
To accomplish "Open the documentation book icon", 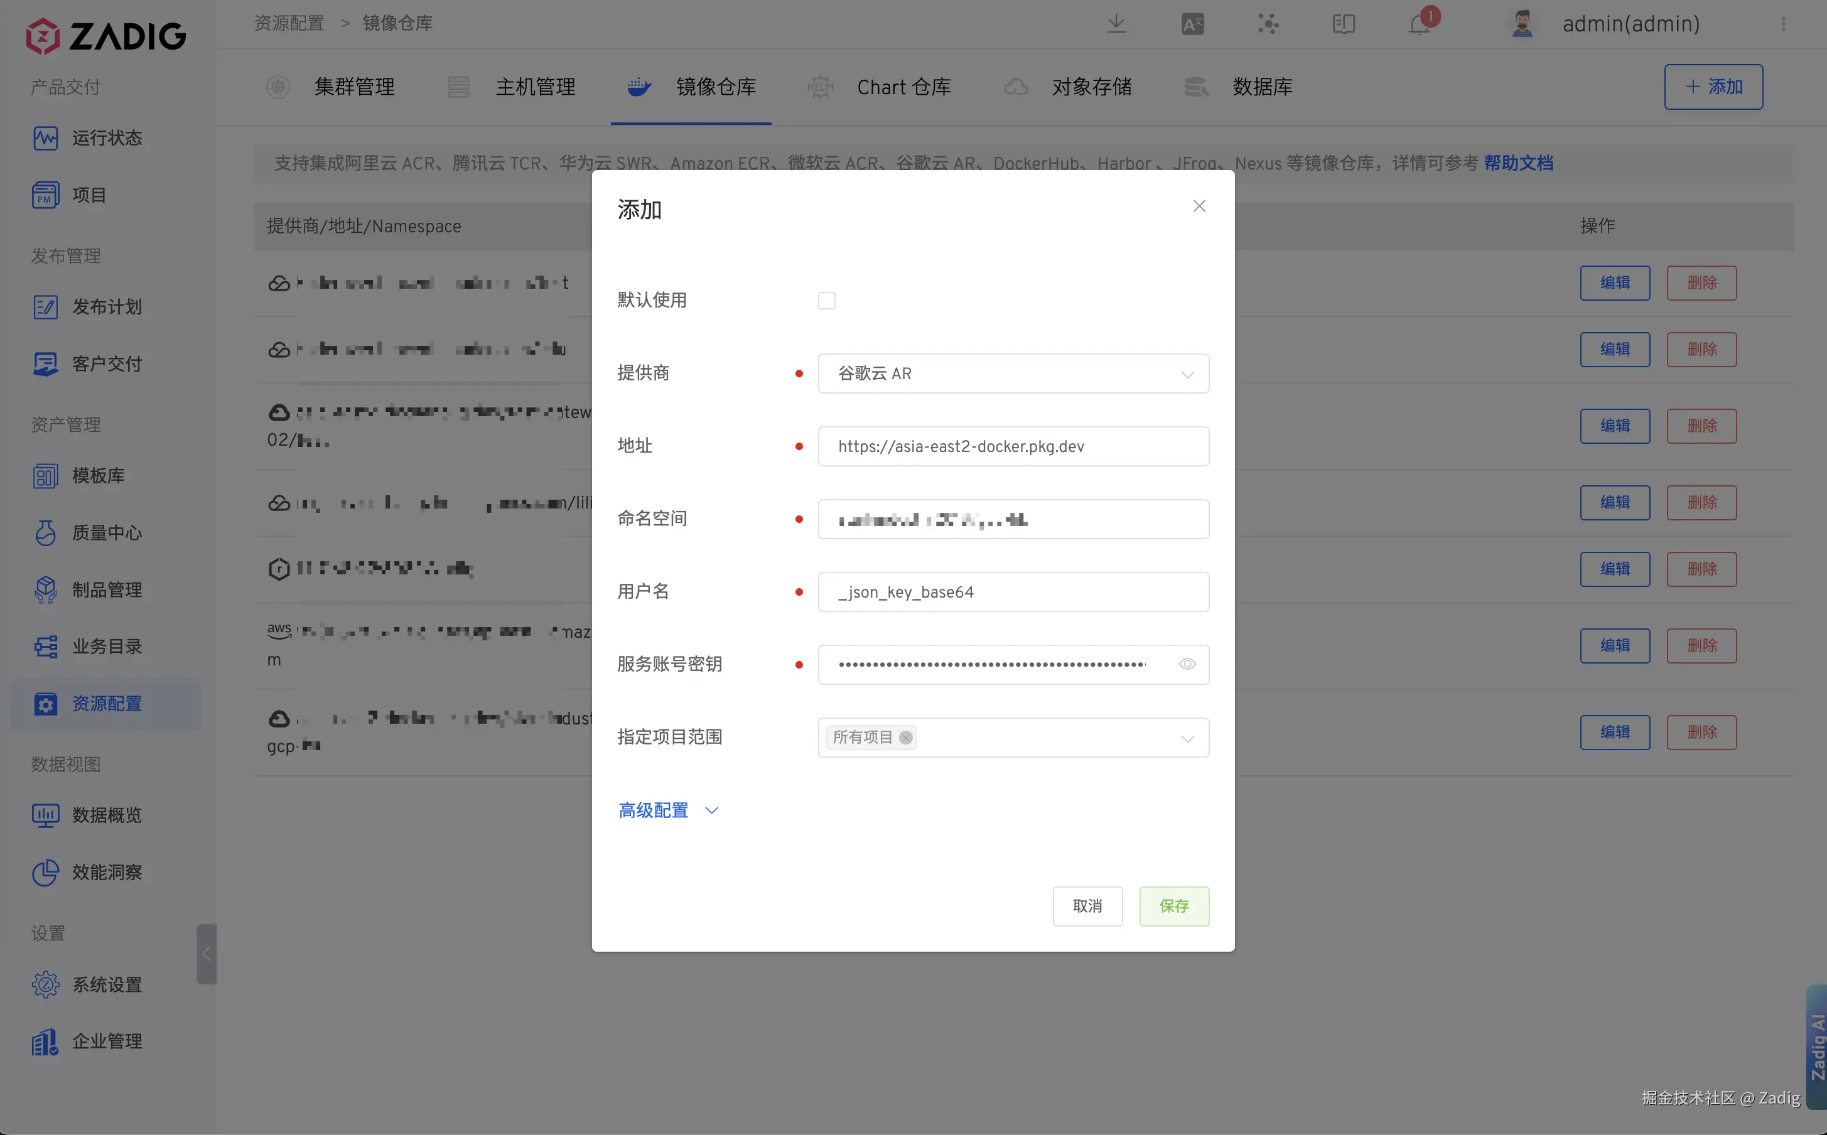I will (x=1344, y=24).
